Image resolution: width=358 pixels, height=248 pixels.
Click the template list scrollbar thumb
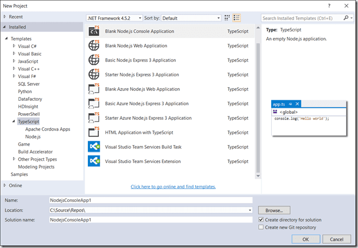258,108
